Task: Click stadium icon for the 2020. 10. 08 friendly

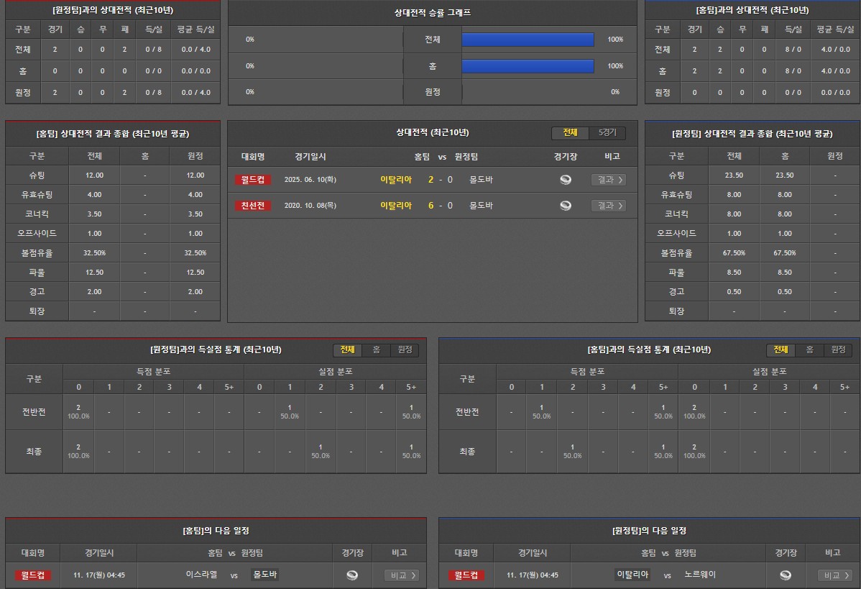Action: tap(566, 206)
